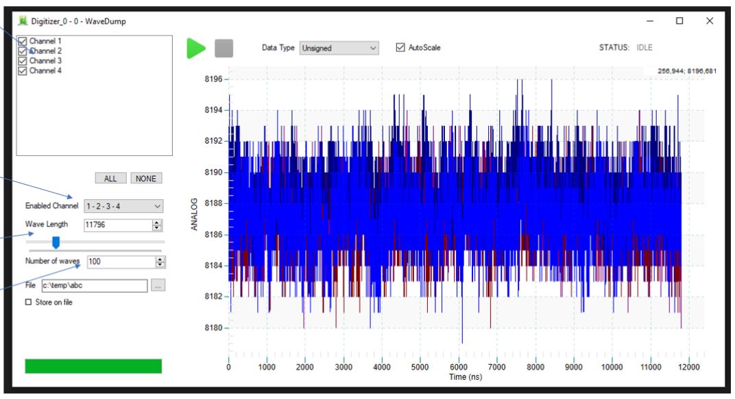
Task: Click the Wave Length label
Action: point(47,224)
